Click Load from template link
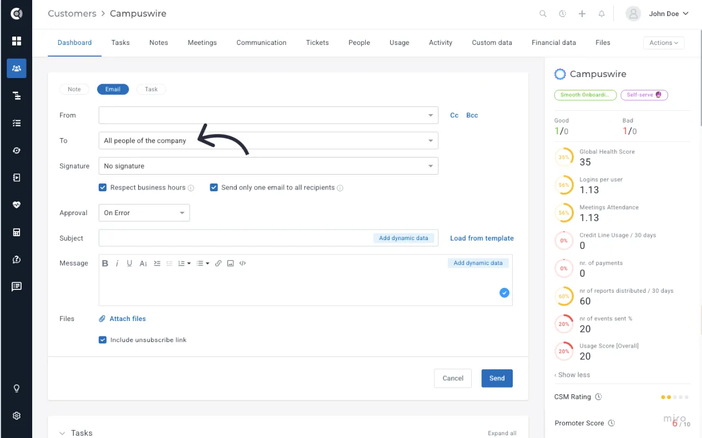 (482, 238)
